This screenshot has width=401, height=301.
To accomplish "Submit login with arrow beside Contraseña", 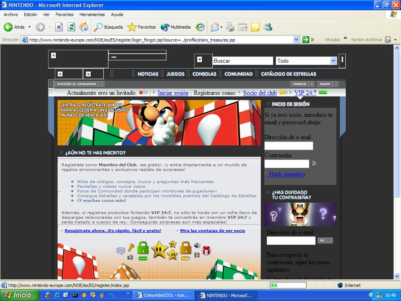I will coord(314,163).
